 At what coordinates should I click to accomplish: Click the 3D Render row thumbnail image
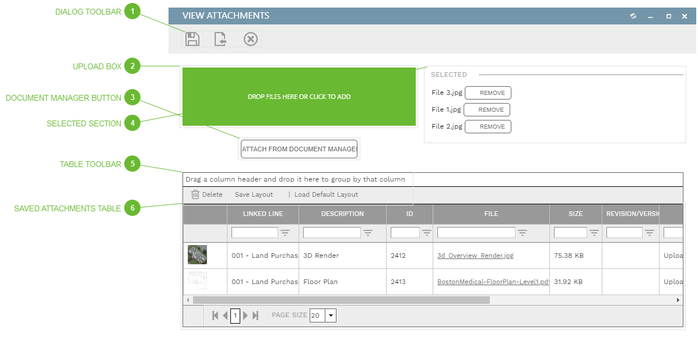(x=197, y=254)
